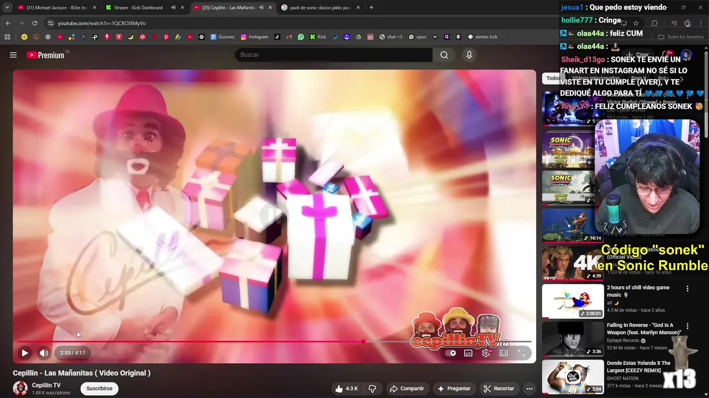Start voice search with the microphone
Viewport: 709px width, 398px height.
[x=469, y=55]
